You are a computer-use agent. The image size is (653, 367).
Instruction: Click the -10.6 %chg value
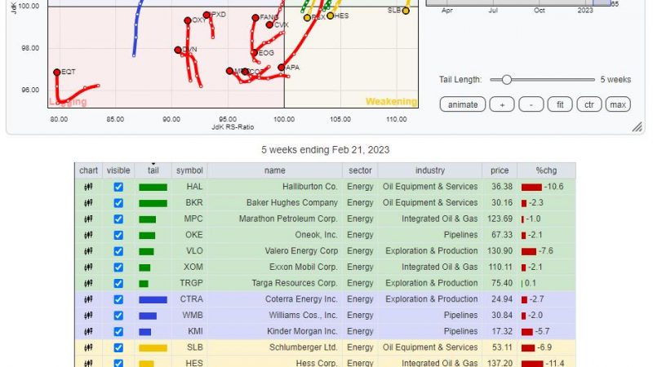(554, 187)
